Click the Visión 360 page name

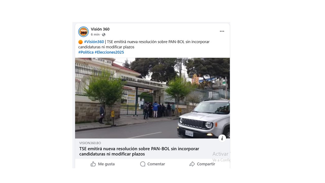[100, 29]
